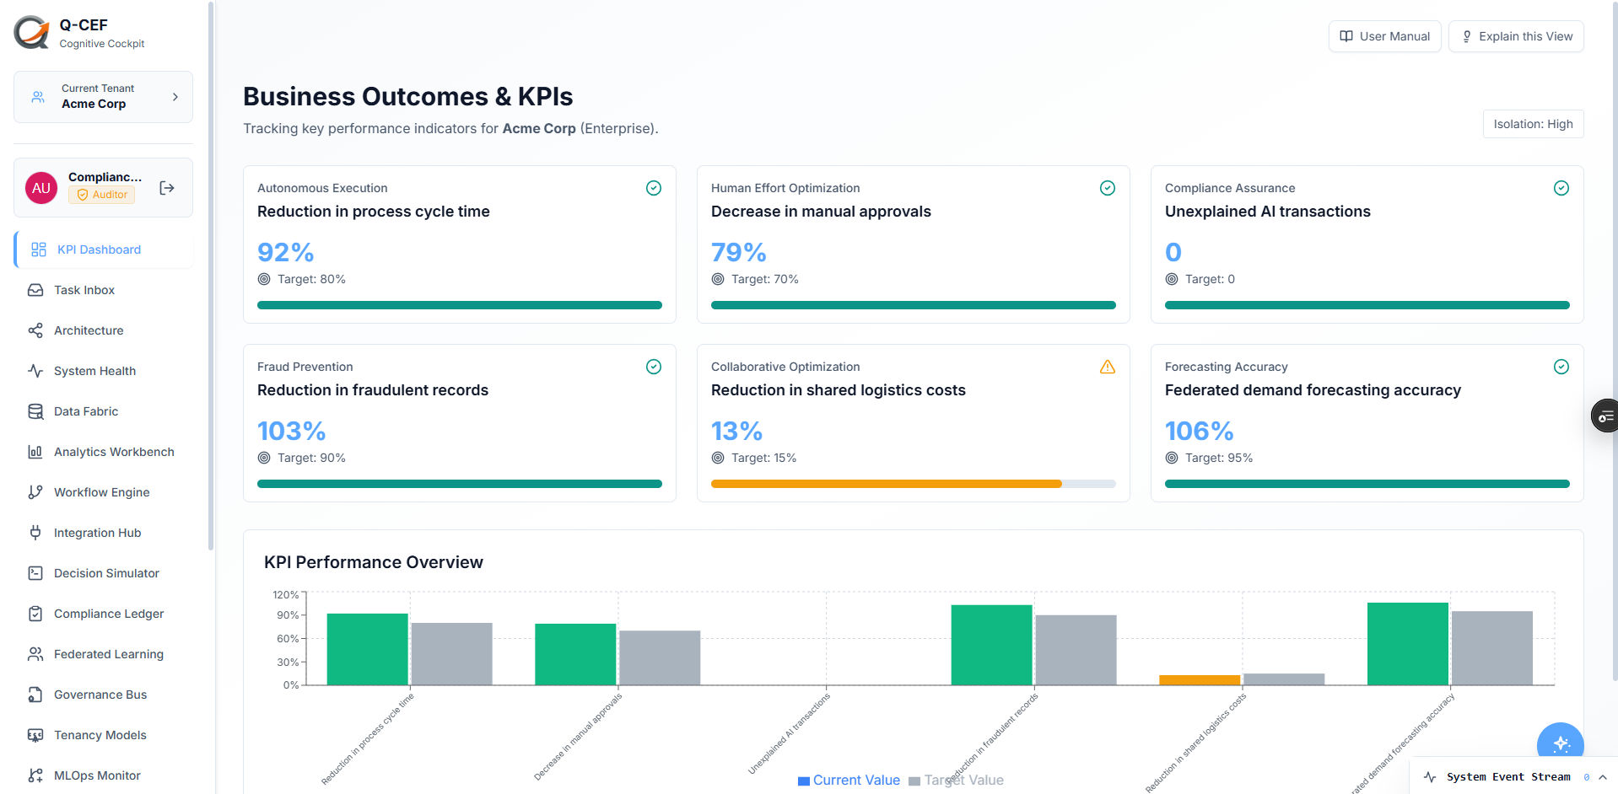Click the checkmark status on Forecasting Accuracy card
The height and width of the screenshot is (794, 1618).
(x=1561, y=367)
